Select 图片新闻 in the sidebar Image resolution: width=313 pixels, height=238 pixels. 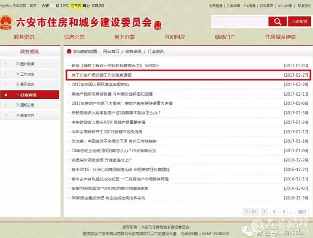(x=30, y=64)
